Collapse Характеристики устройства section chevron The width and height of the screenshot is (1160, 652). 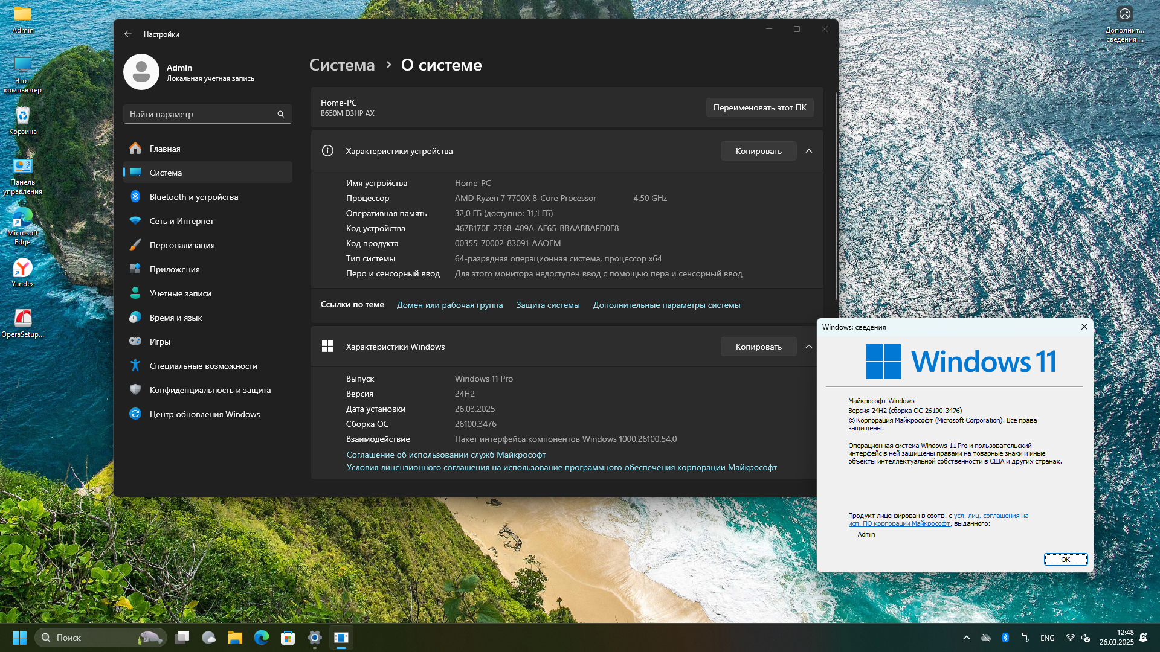(x=809, y=151)
